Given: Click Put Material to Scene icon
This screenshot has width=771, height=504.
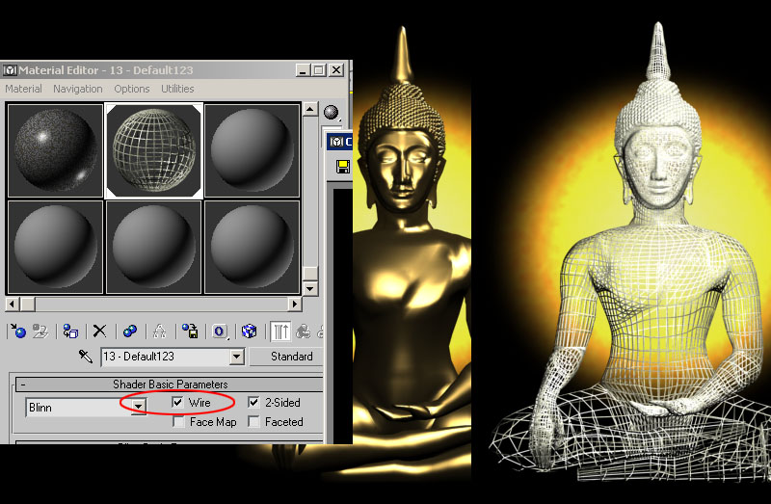Looking at the screenshot, I should [x=40, y=331].
